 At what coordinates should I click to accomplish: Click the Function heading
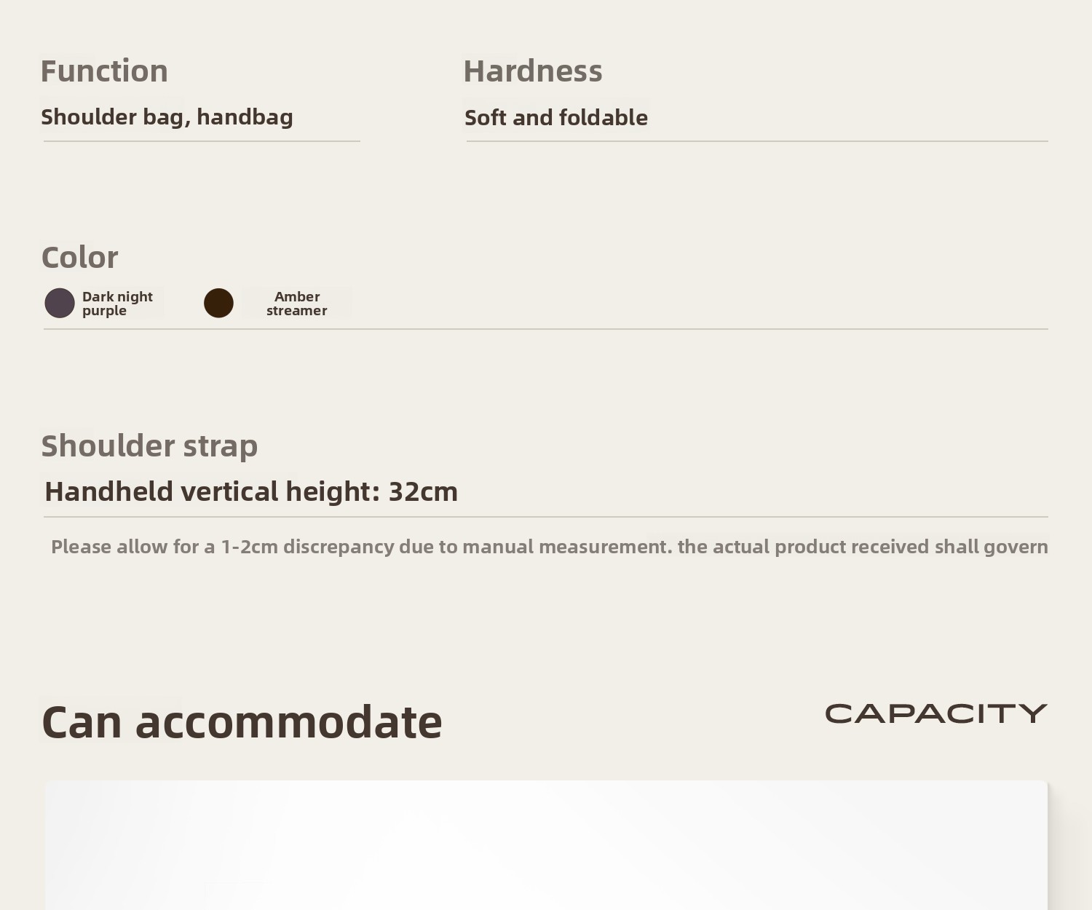point(104,71)
